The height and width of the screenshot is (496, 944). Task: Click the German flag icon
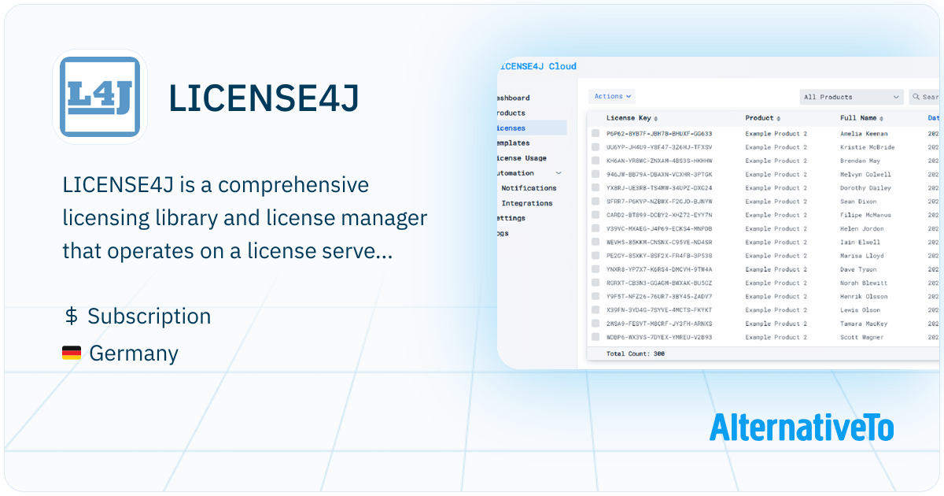click(72, 353)
